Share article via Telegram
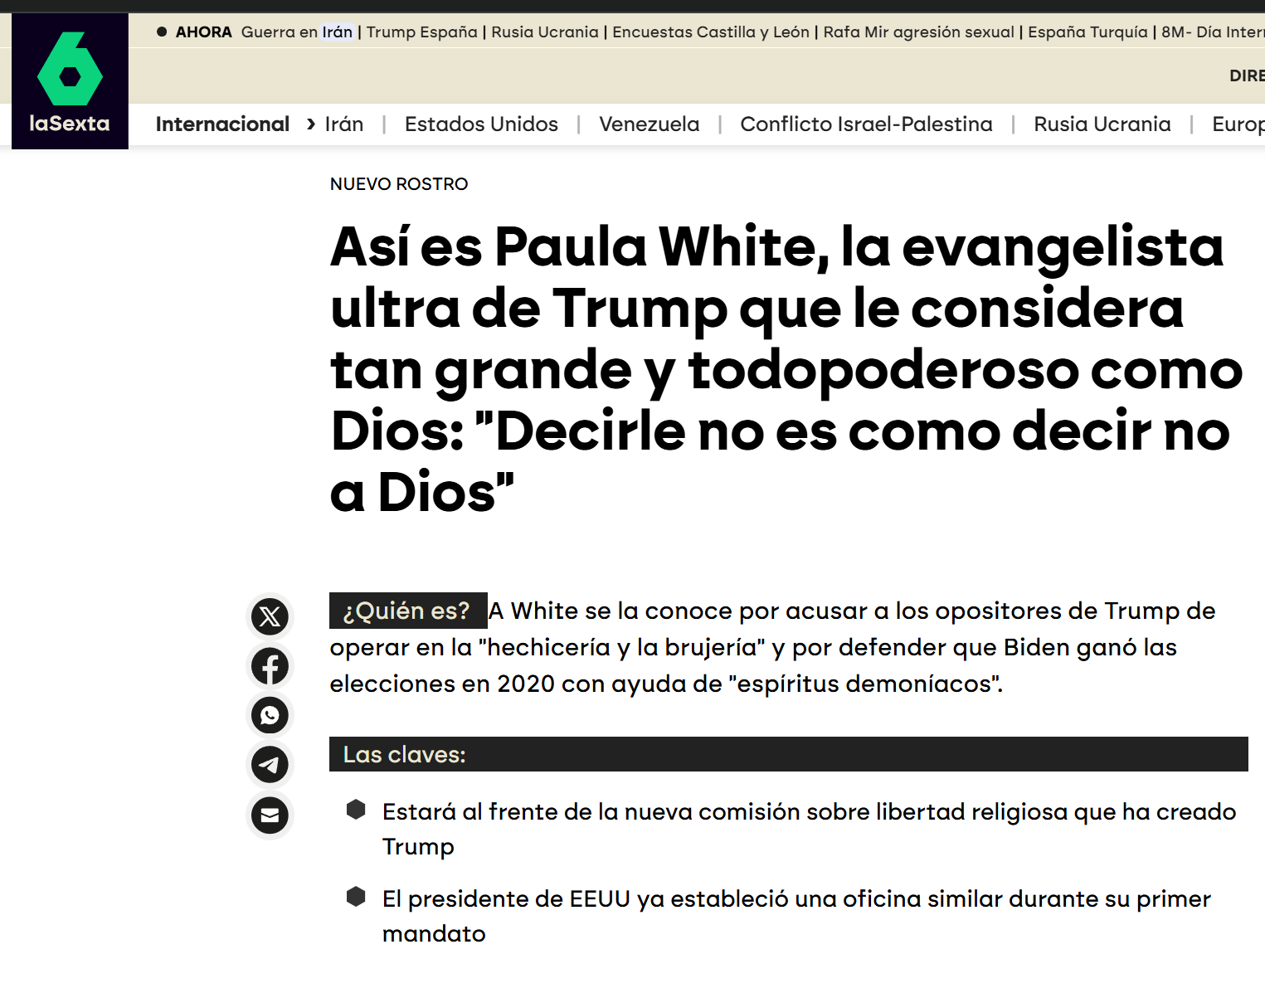This screenshot has height=993, width=1265. pos(270,765)
